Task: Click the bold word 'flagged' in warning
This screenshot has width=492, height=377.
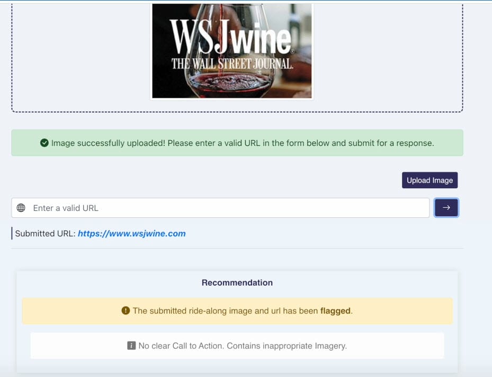Action: click(335, 310)
